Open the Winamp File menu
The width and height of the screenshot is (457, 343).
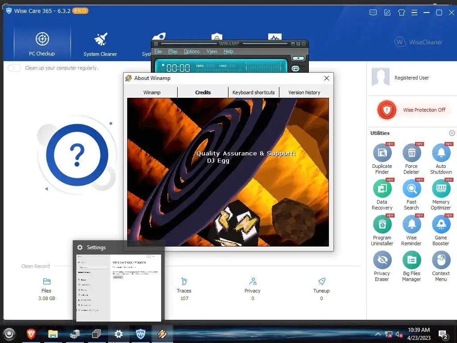click(x=158, y=51)
